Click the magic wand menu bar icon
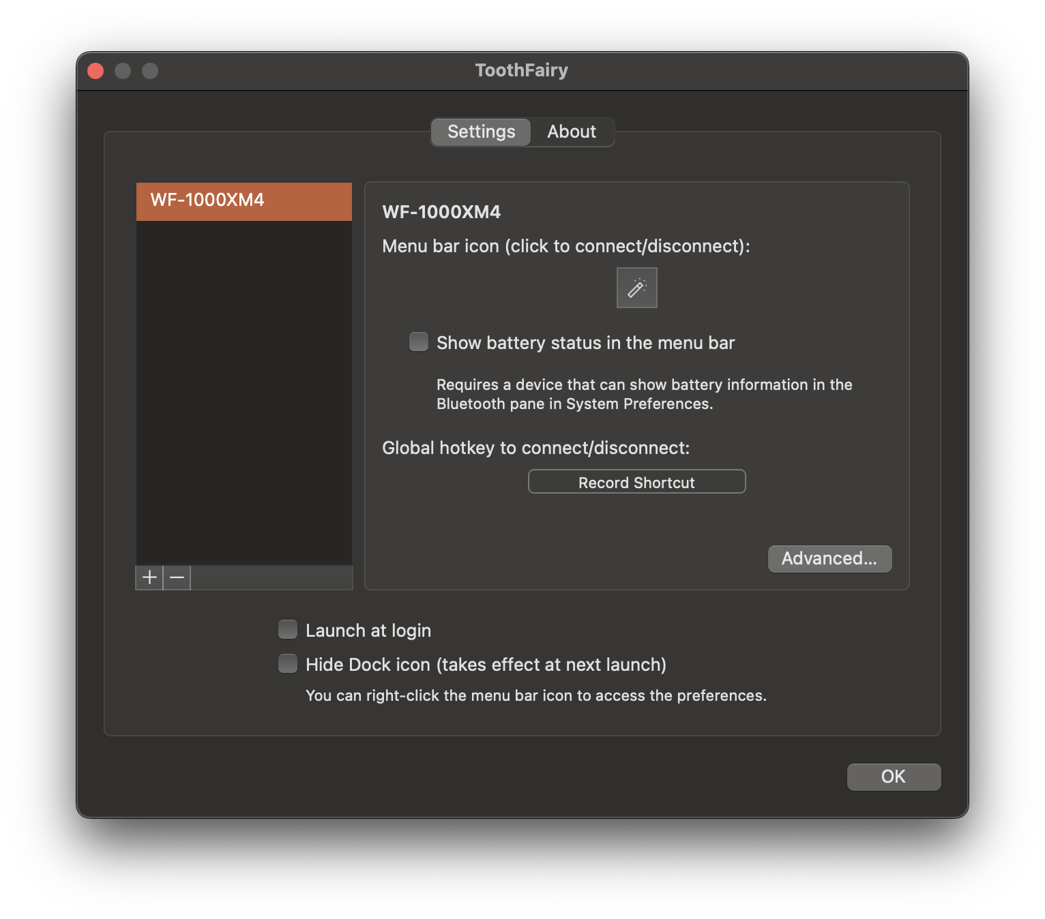1045x919 pixels. tap(636, 288)
